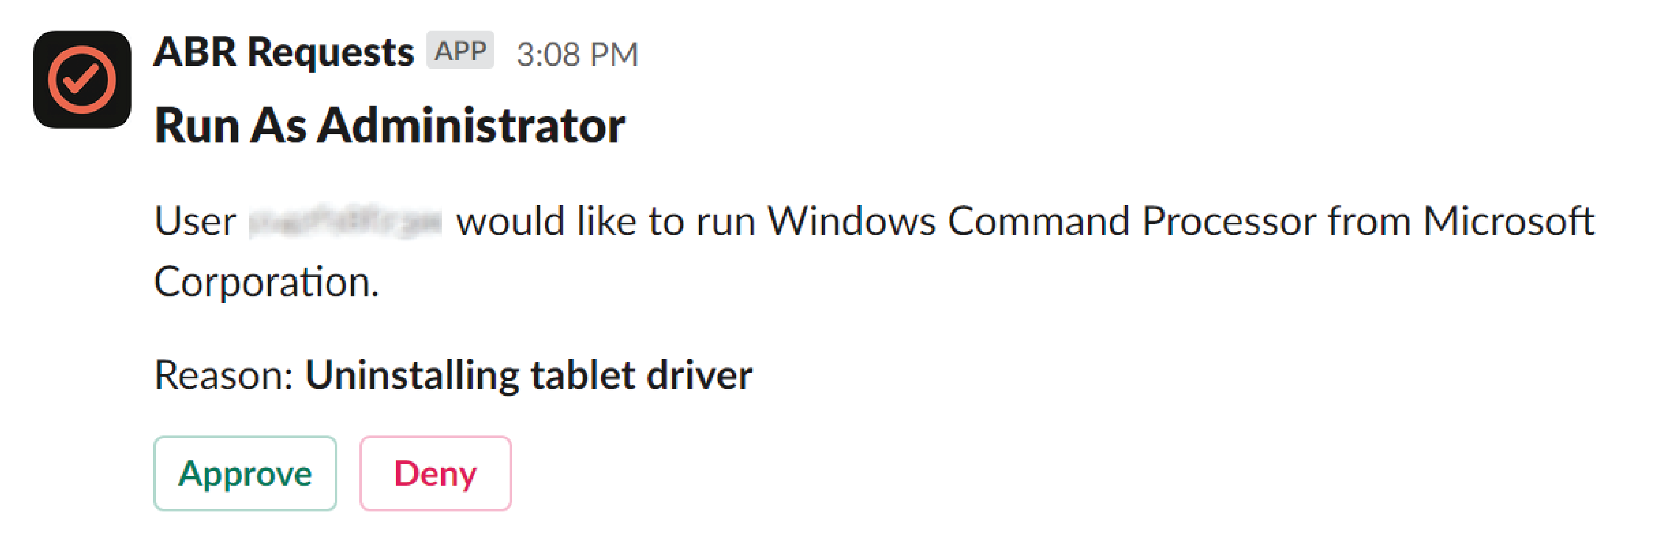
Task: Open the ABR Requests app avatar
Action: point(82,79)
